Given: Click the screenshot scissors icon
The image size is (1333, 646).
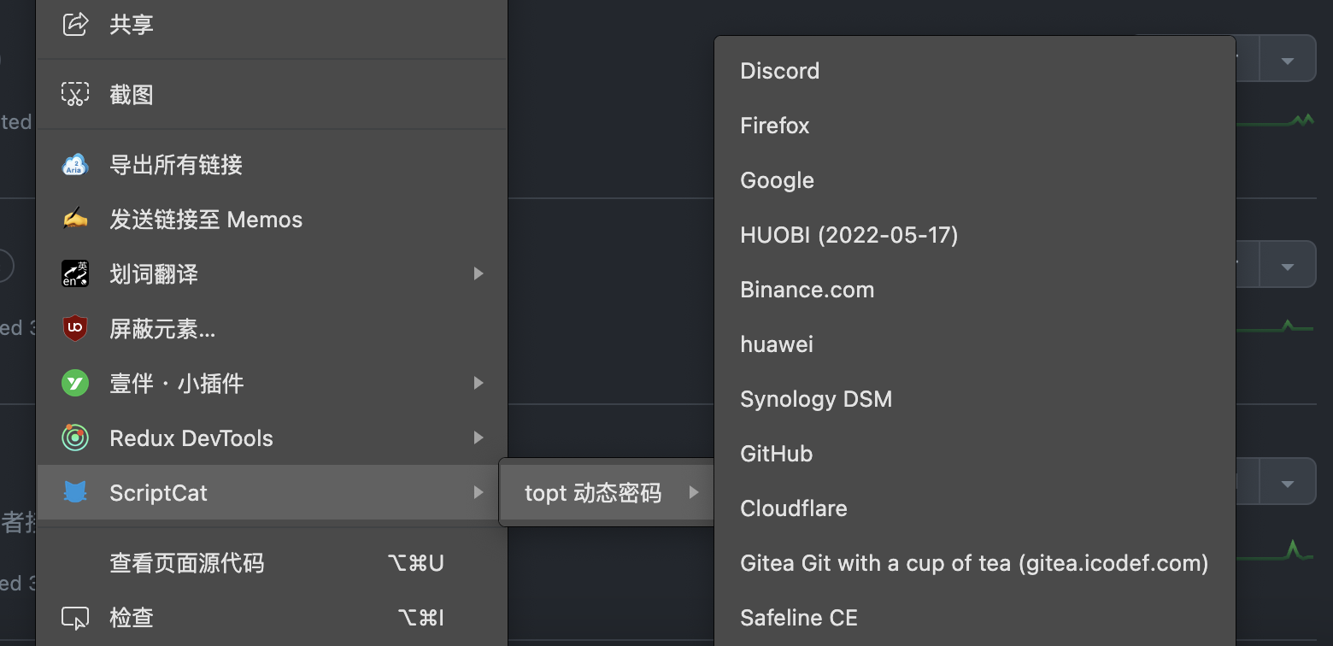Looking at the screenshot, I should click(75, 94).
